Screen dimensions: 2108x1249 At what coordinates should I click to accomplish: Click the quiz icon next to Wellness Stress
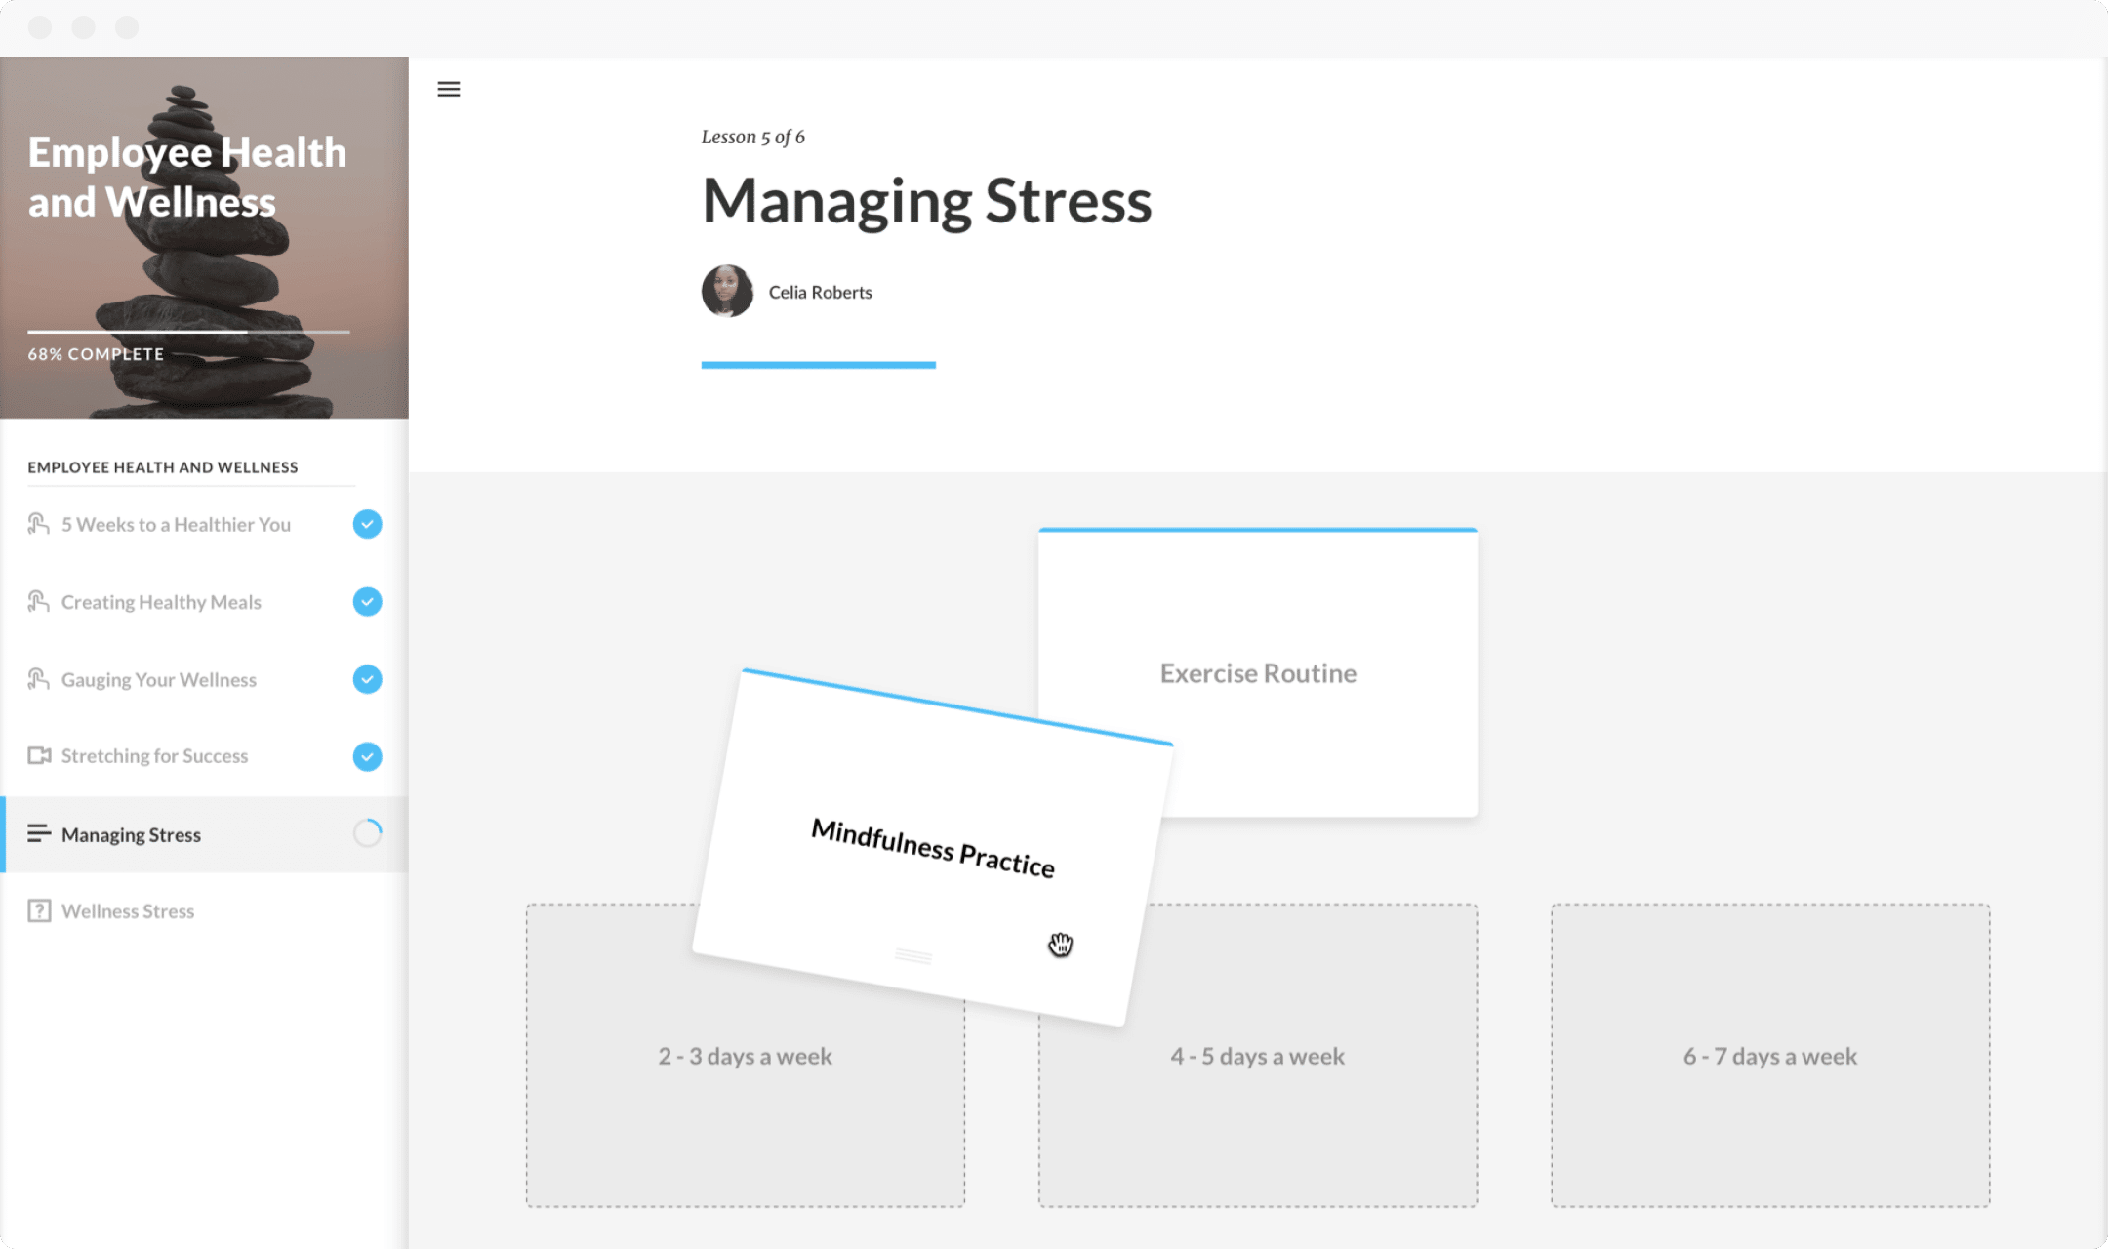(38, 910)
